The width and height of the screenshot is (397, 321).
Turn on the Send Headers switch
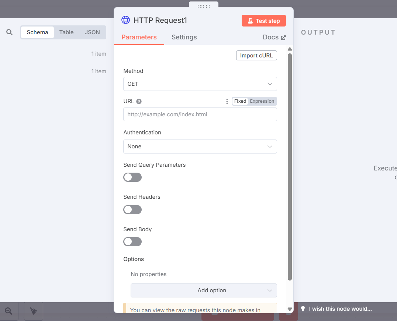pyautogui.click(x=132, y=209)
